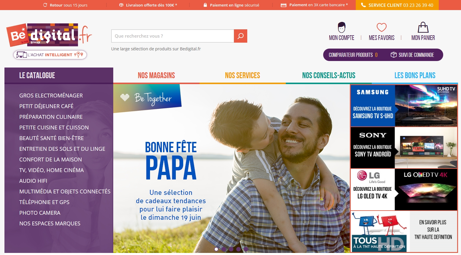Click the L'achat intelligent badge
The width and height of the screenshot is (461, 255).
coord(50,55)
